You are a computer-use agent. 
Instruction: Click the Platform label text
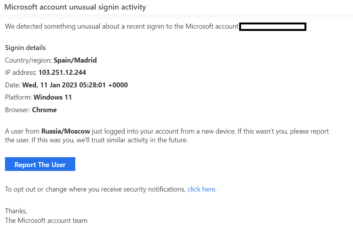pyautogui.click(x=17, y=97)
